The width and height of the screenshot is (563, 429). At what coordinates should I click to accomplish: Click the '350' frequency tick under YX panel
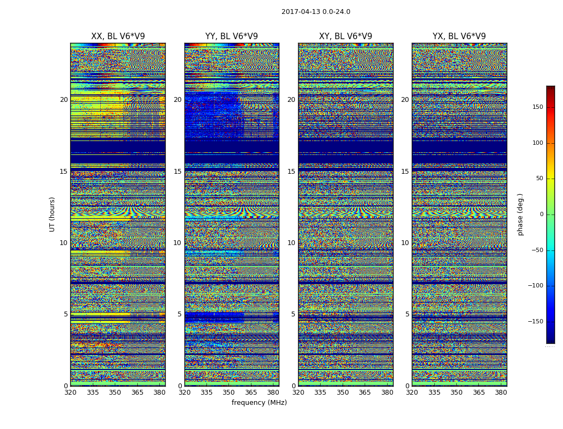(x=456, y=393)
